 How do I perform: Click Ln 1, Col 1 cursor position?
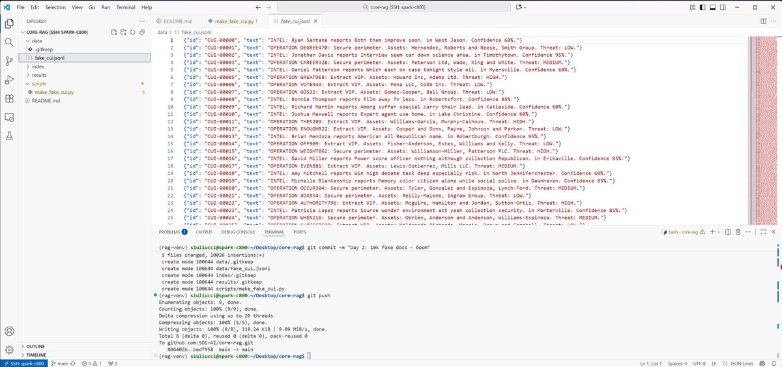652,362
